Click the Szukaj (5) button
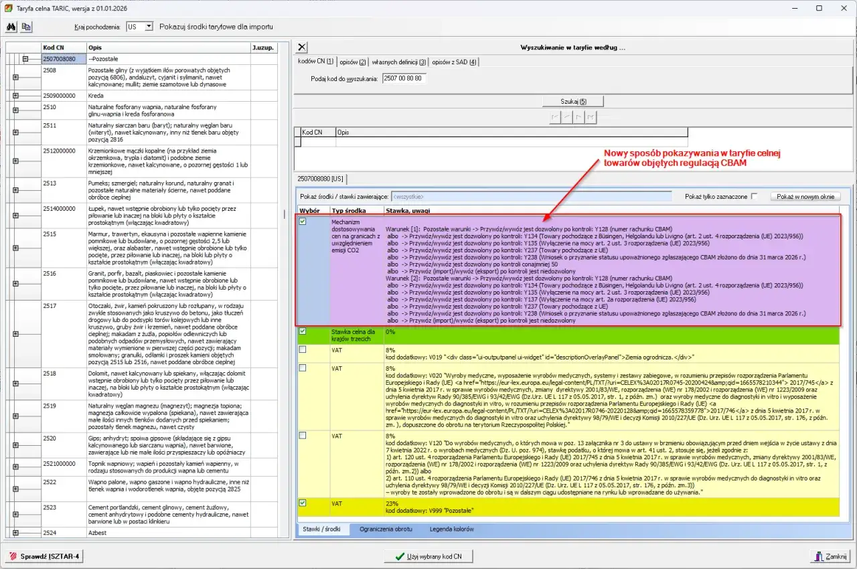The image size is (857, 569). [x=573, y=101]
